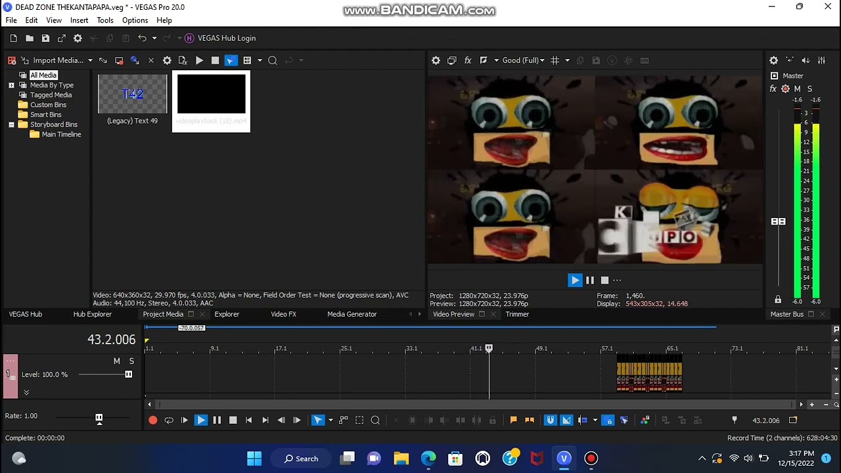Screen dimensions: 841x473
Task: Click the get media from web icon
Action: [x=135, y=60]
